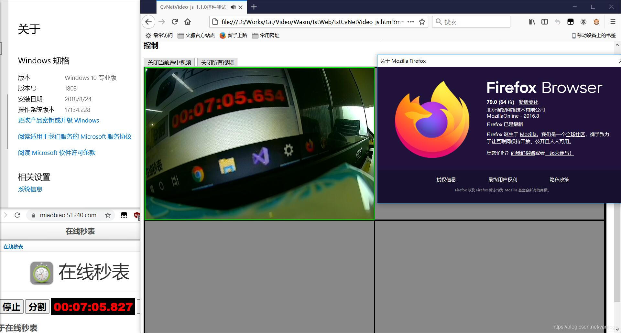Click the 在线秒表 breadcrumb link
Image resolution: width=621 pixels, height=333 pixels.
13,247
